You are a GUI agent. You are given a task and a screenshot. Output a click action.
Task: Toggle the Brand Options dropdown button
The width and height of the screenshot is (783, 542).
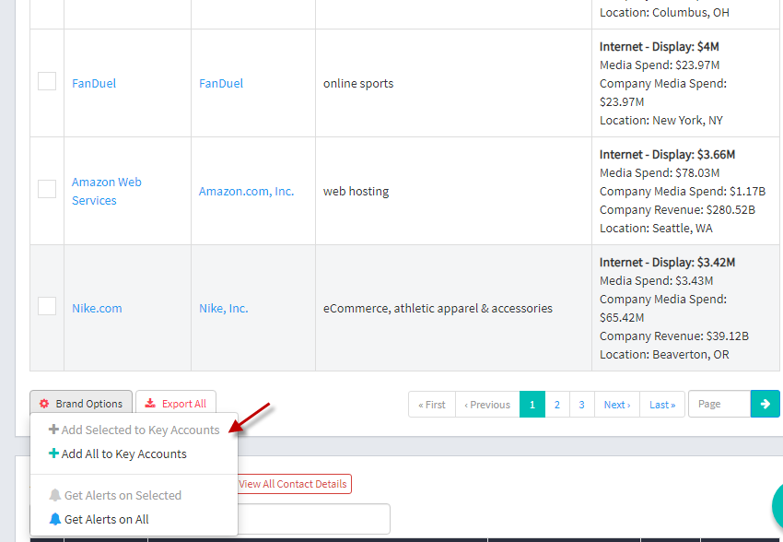(81, 404)
